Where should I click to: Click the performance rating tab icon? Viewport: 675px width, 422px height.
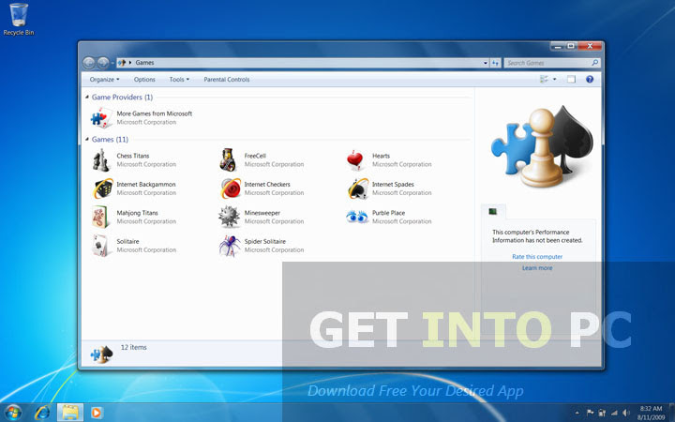pyautogui.click(x=493, y=211)
